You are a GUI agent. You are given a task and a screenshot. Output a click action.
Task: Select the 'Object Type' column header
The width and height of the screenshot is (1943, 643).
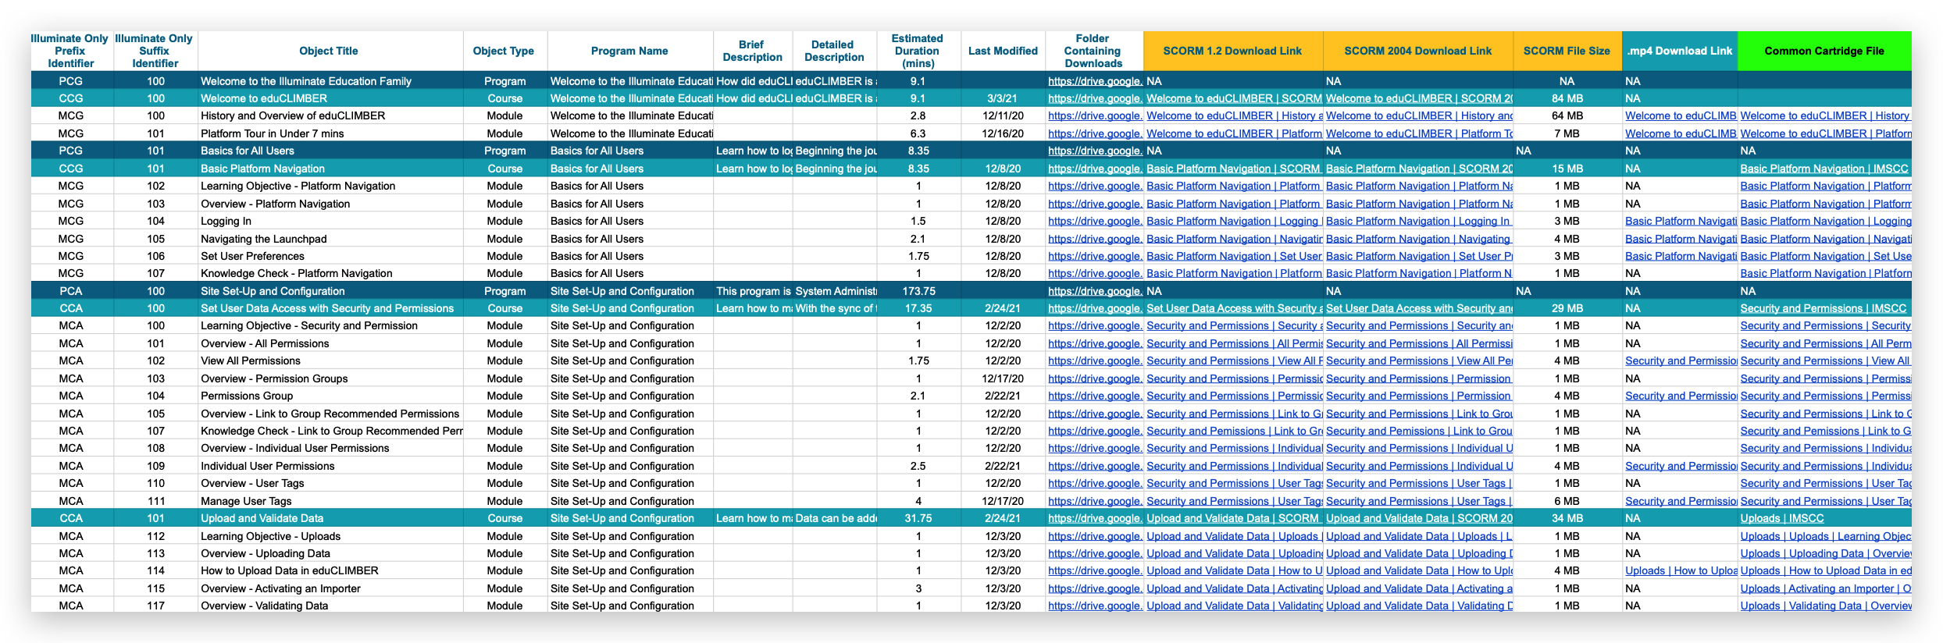coord(504,51)
